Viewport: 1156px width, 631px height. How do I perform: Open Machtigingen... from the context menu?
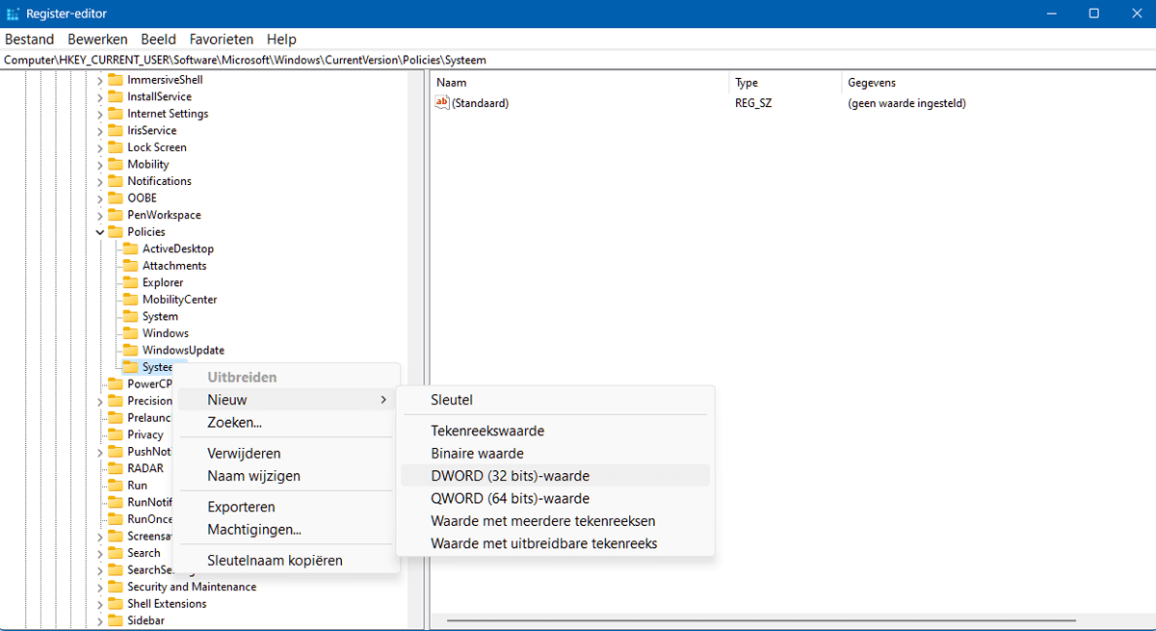pos(286,529)
